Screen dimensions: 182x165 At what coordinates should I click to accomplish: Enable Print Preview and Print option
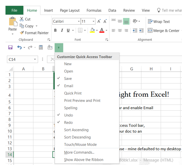87,100
